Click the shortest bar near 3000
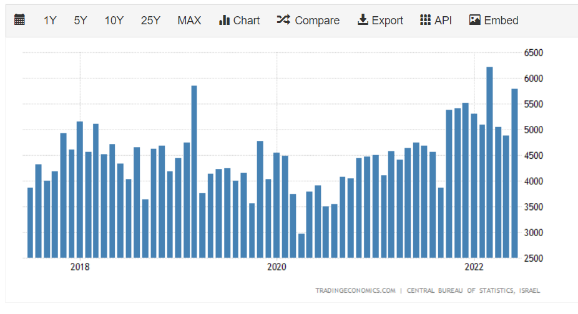This screenshot has width=578, height=314. click(301, 245)
